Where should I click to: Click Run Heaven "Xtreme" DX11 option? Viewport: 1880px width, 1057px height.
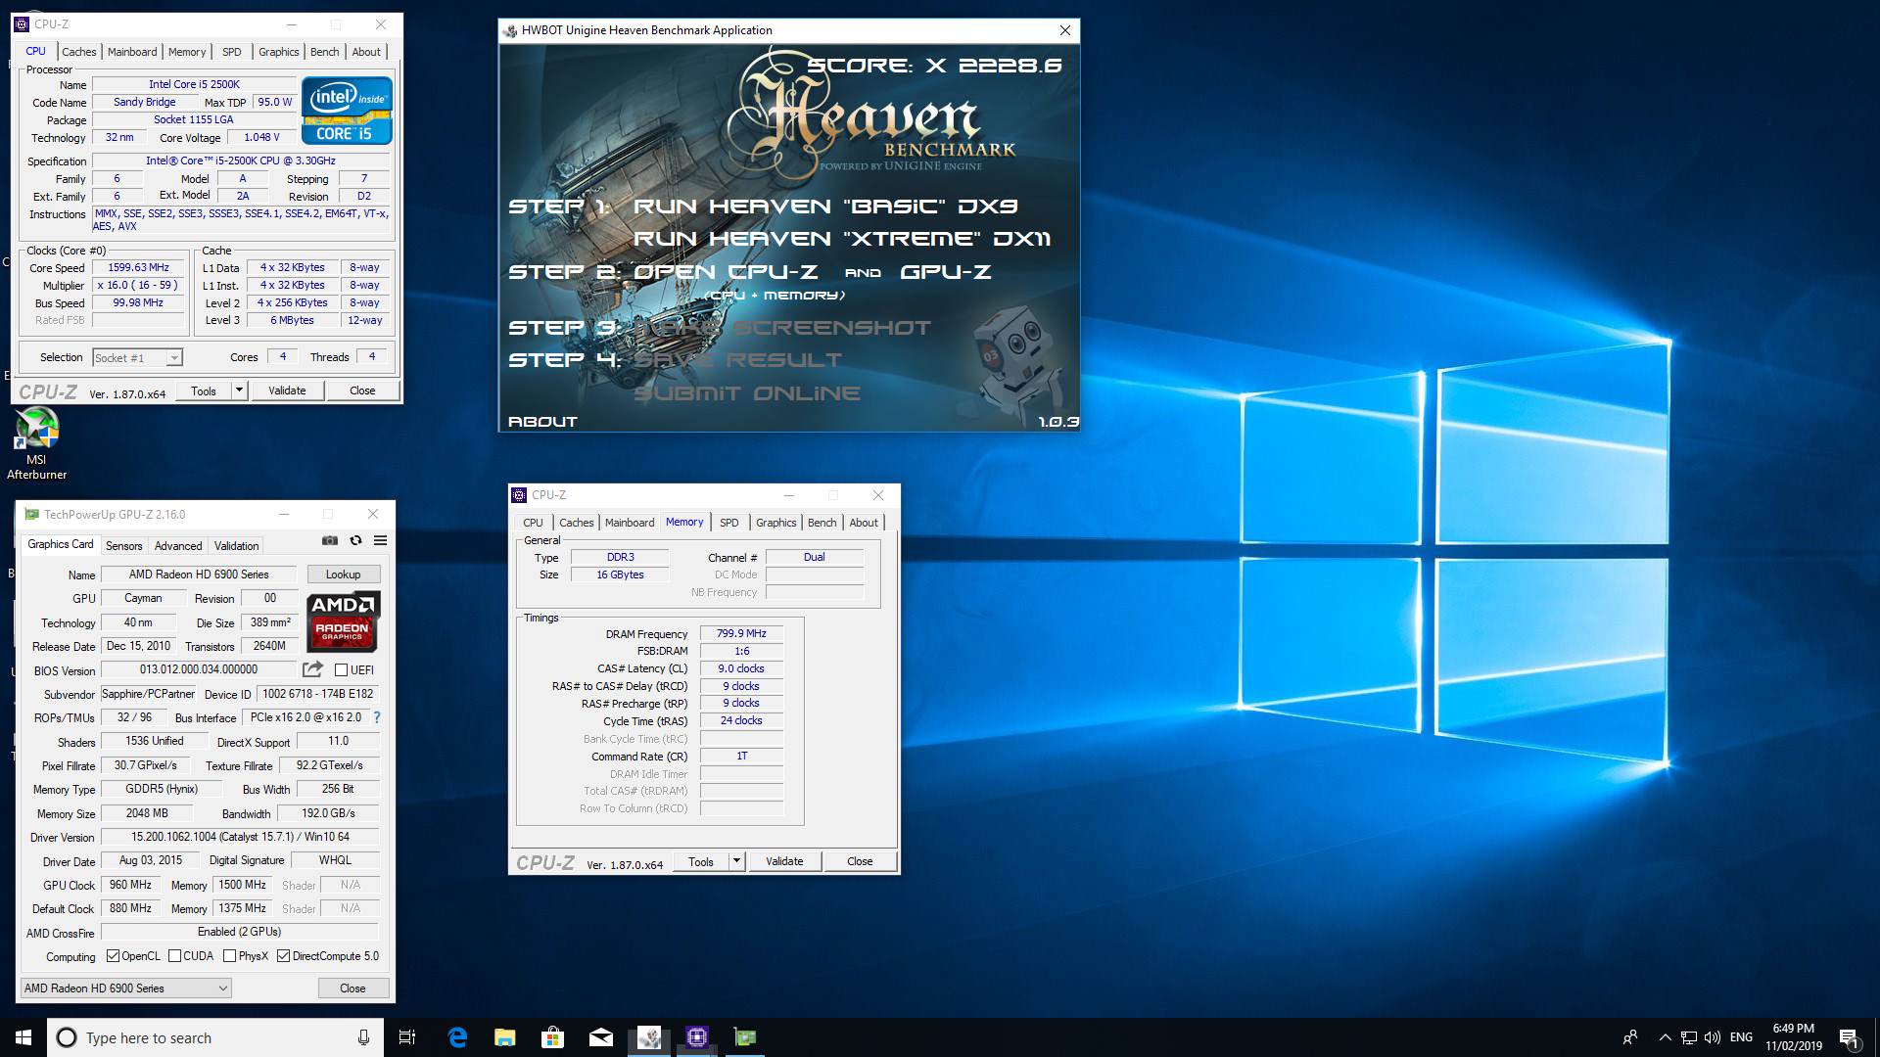(x=842, y=239)
